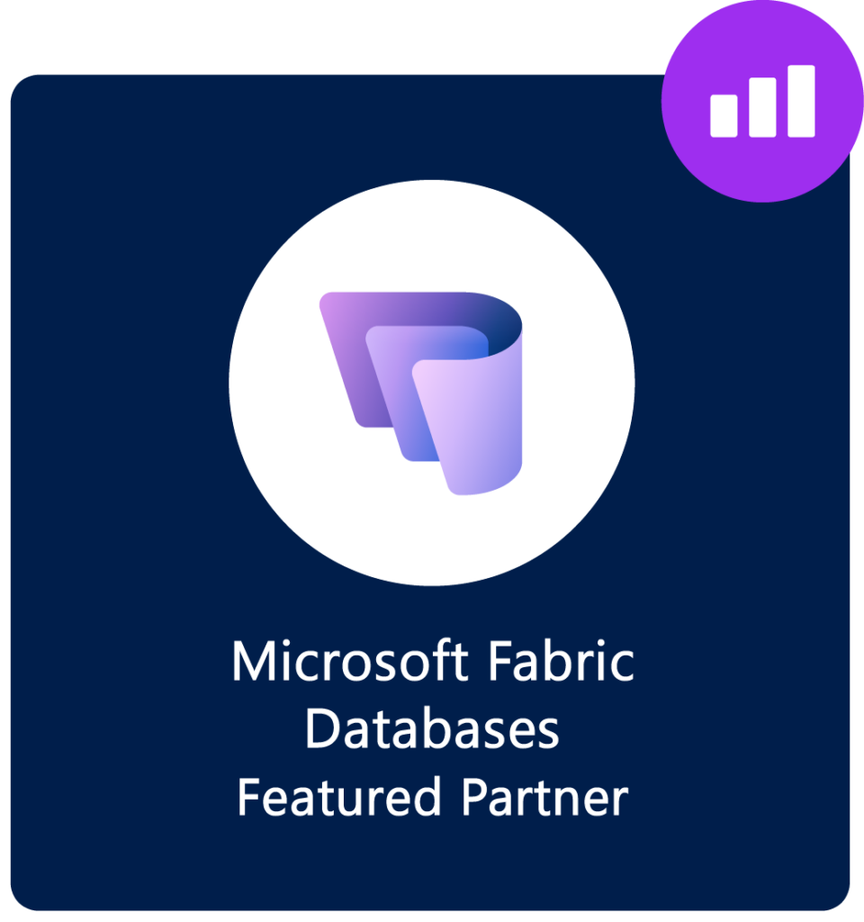Select the tallest bar in chart icon
This screenshot has width=864, height=922.
801,101
